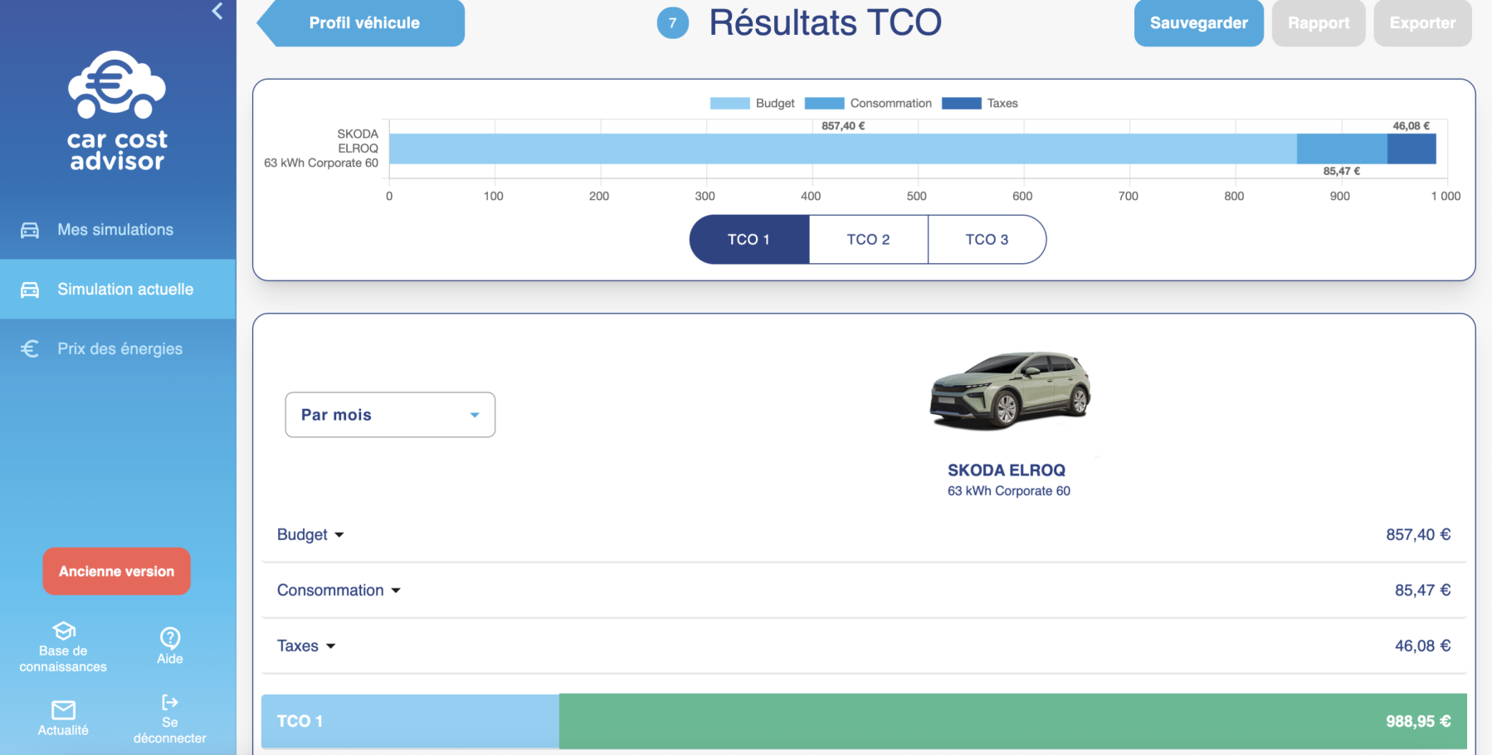This screenshot has width=1492, height=755.
Task: Expand the Taxes row details
Action: pyautogui.click(x=306, y=646)
